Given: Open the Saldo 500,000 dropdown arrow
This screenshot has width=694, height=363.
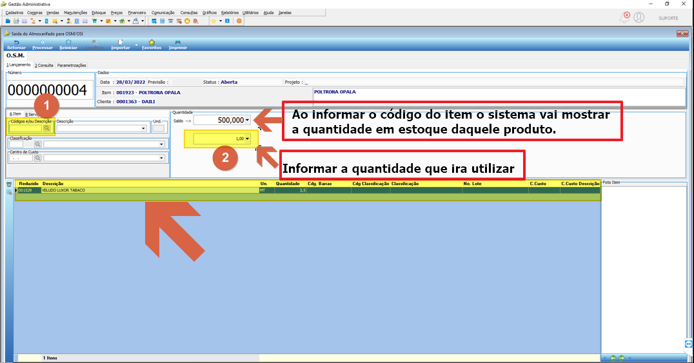Looking at the screenshot, I should 248,120.
